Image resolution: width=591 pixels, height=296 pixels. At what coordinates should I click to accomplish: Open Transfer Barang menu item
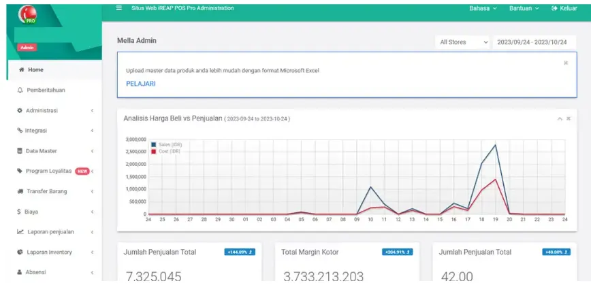click(x=55, y=191)
